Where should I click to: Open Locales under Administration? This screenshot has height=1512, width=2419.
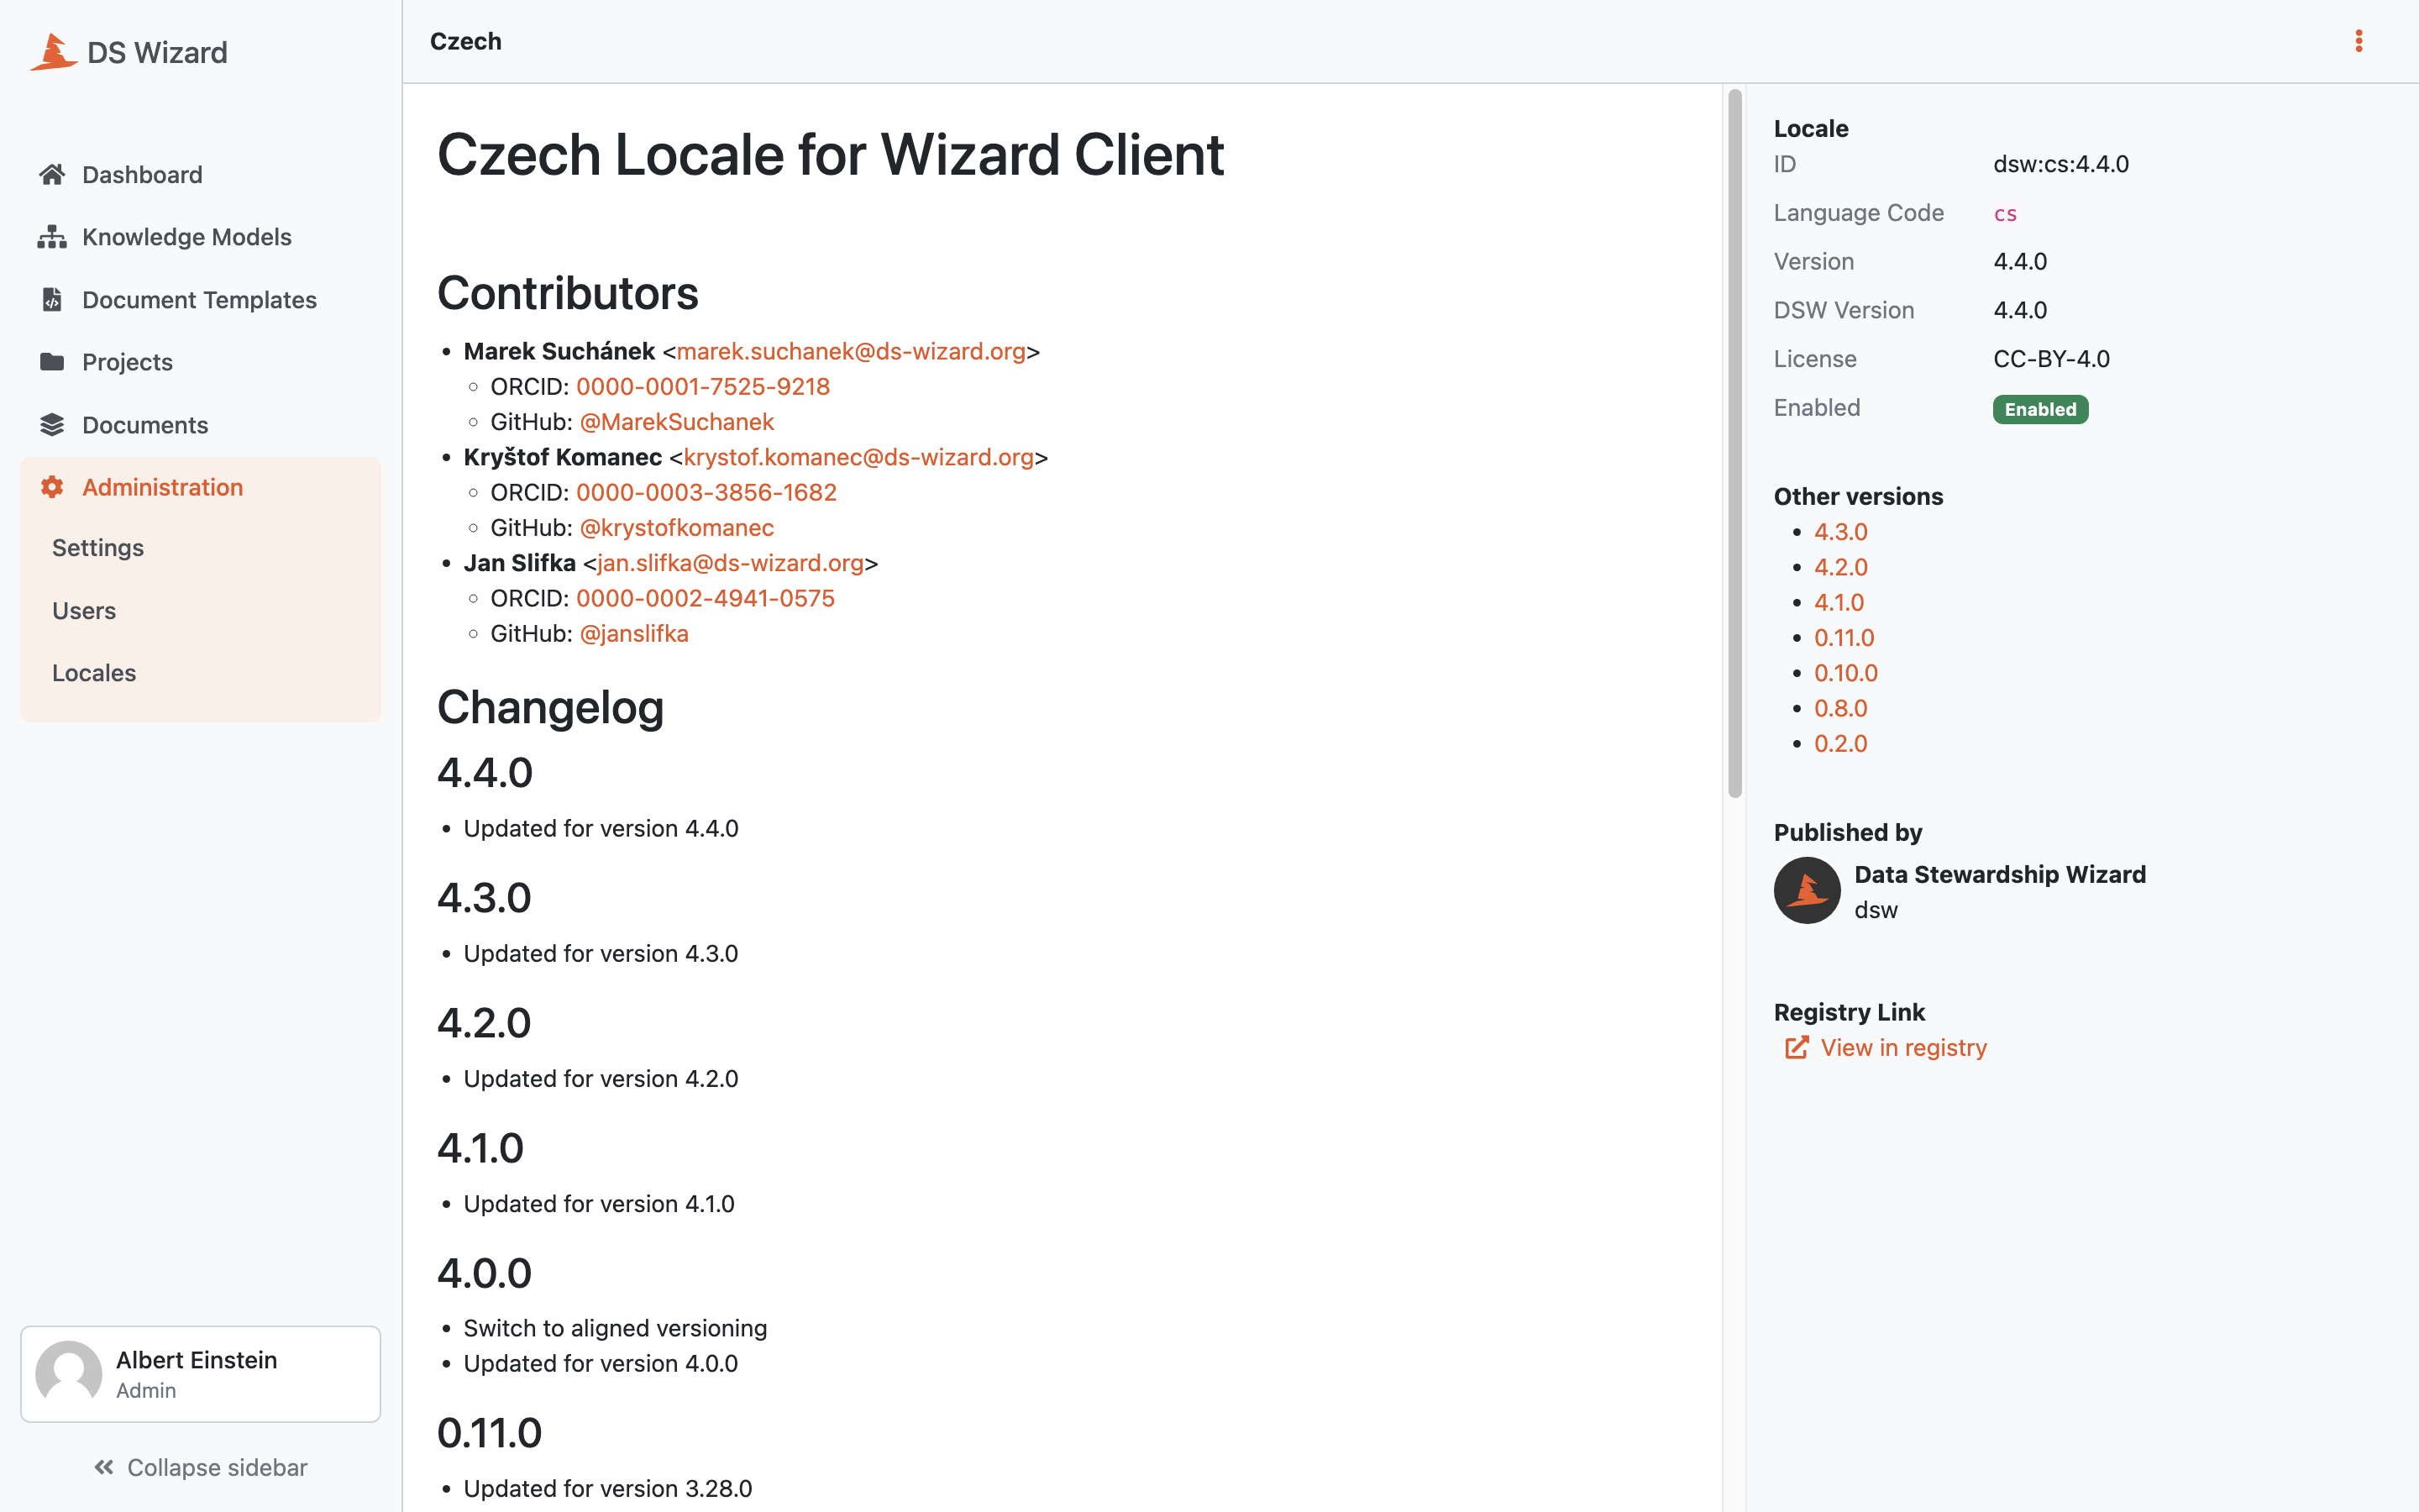tap(94, 673)
